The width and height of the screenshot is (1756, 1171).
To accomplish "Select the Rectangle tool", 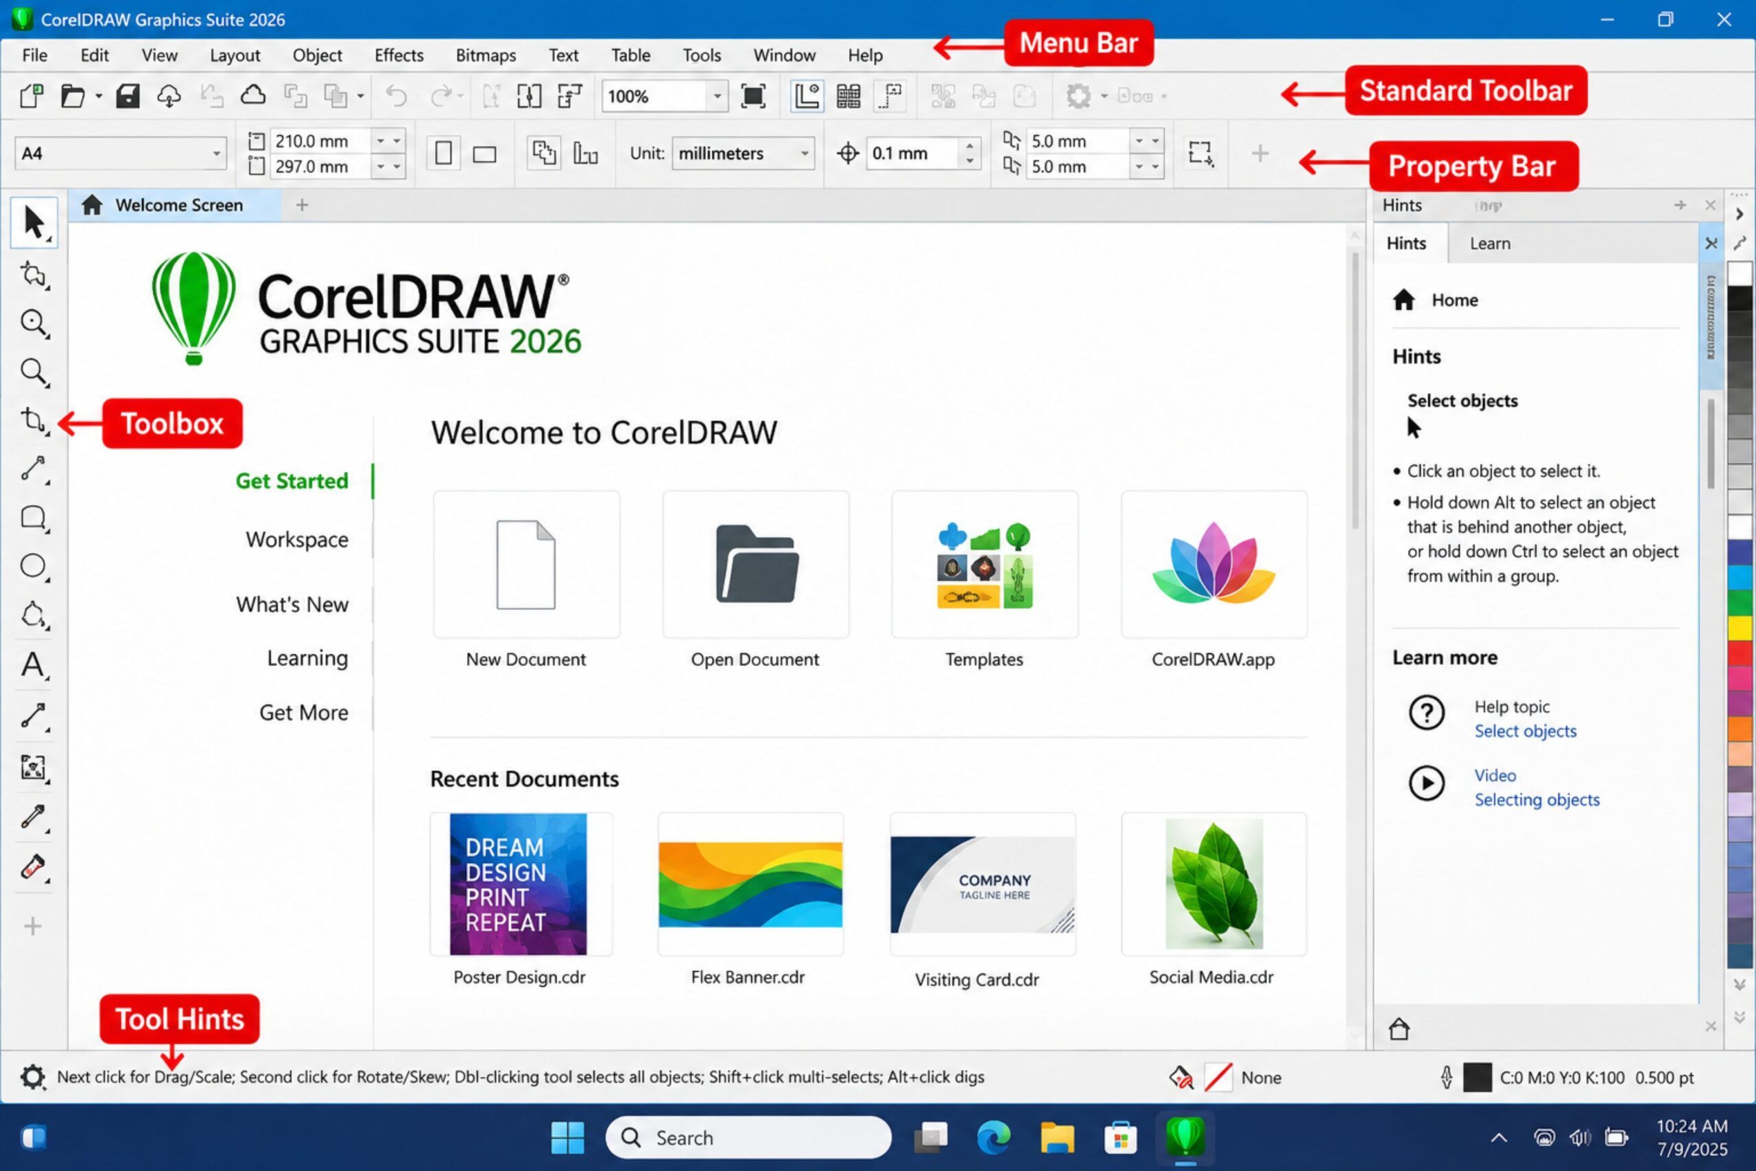I will pyautogui.click(x=34, y=517).
